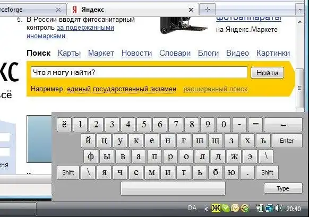Open the Картинки service tab
Viewport: 309px width, 217px height.
tap(273, 53)
